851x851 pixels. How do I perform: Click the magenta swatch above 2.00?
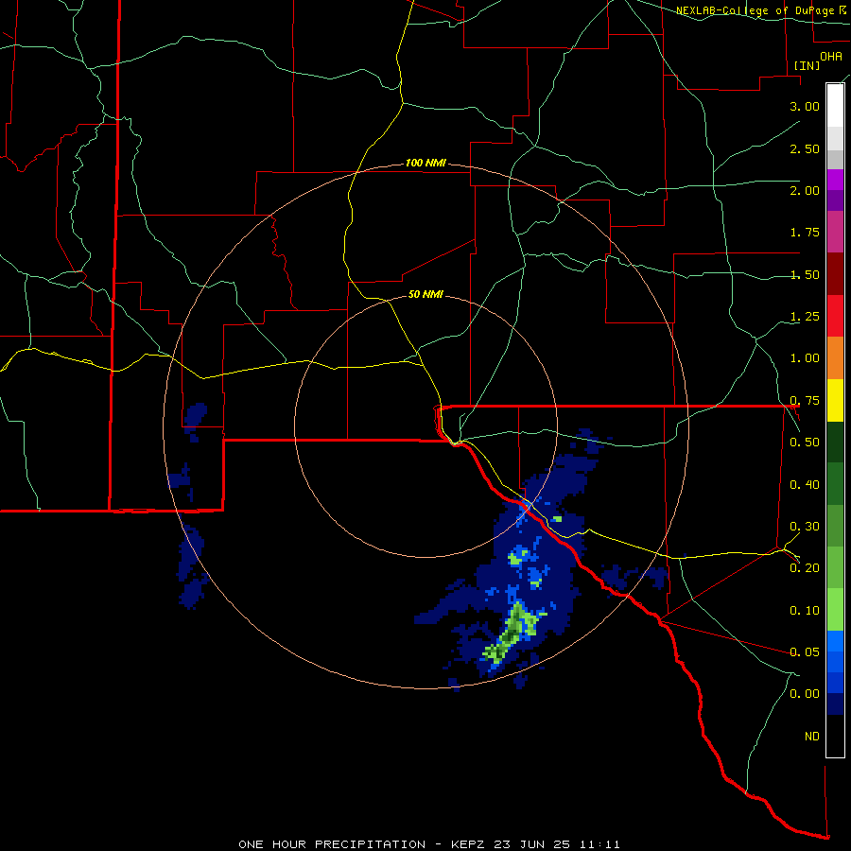tap(835, 180)
